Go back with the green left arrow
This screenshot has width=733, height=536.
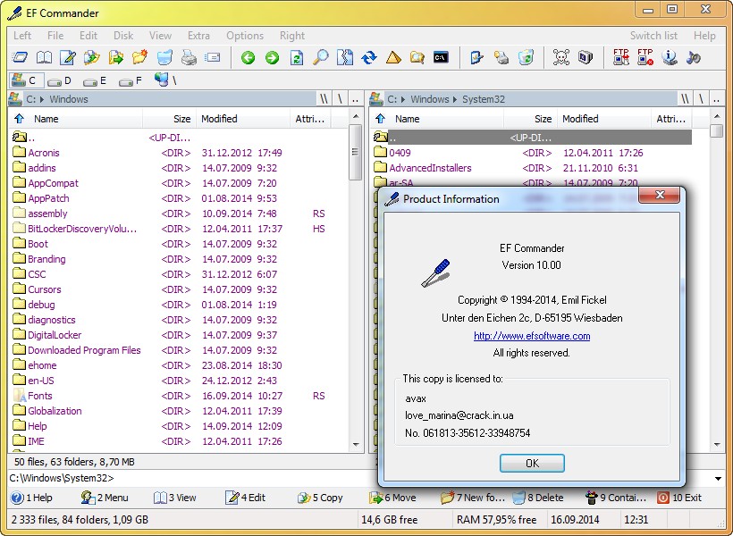tap(249, 57)
